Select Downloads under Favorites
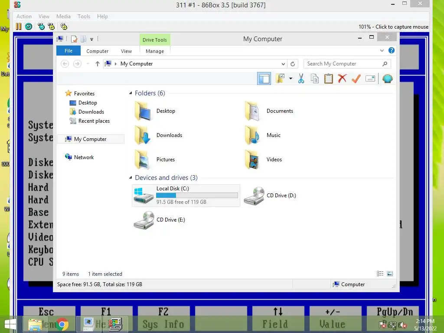The height and width of the screenshot is (333, 444). tap(87, 111)
